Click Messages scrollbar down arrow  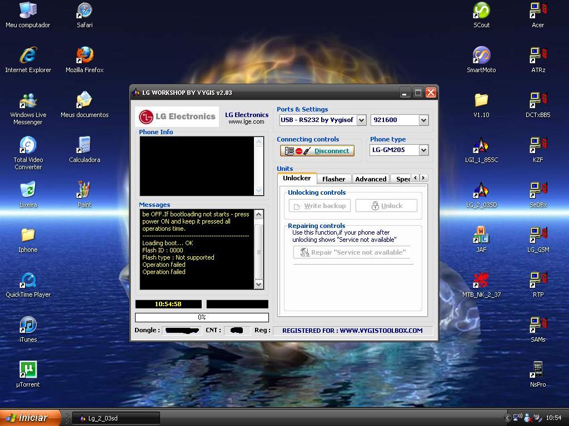(x=259, y=285)
